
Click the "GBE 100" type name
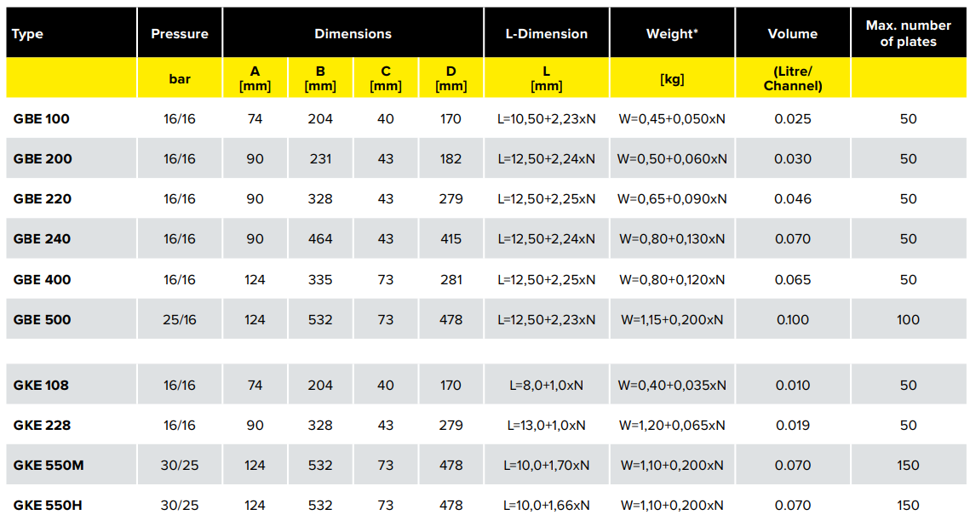pyautogui.click(x=42, y=119)
